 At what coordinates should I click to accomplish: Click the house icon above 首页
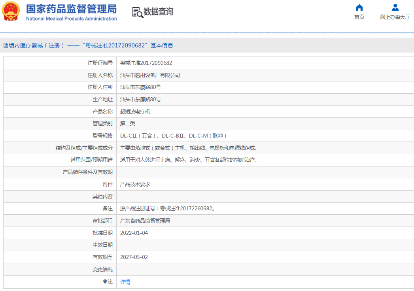coord(359,8)
